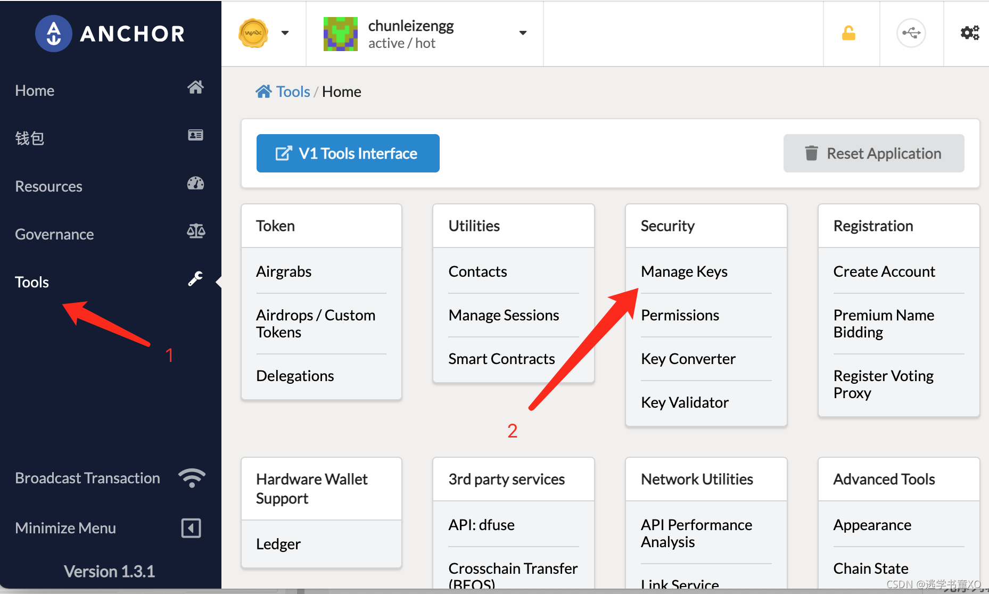989x594 pixels.
Task: Open Manage Keys under Security
Action: coord(684,271)
